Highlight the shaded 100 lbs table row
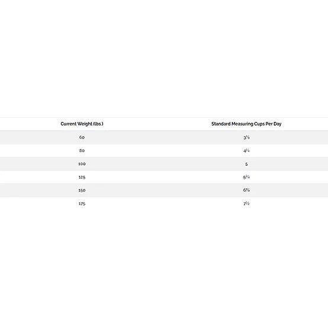This screenshot has height=328, width=328. pos(164,164)
